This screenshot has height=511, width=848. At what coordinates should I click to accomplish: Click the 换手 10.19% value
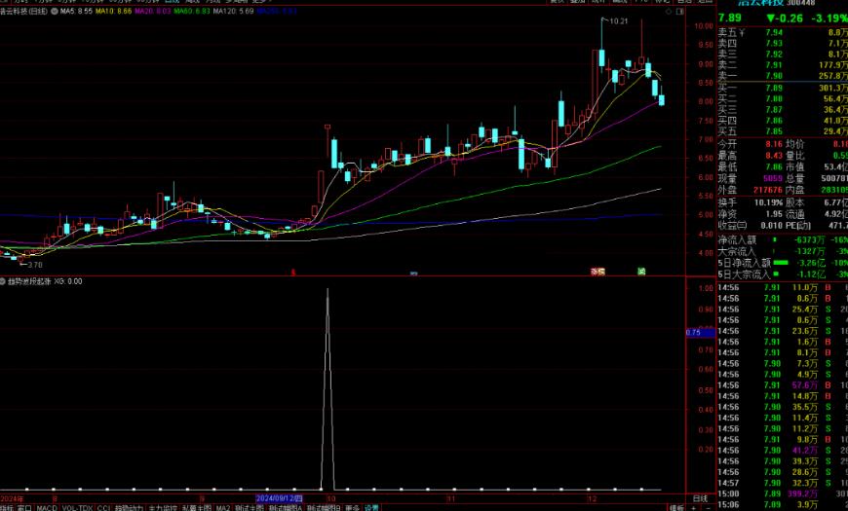coord(768,202)
